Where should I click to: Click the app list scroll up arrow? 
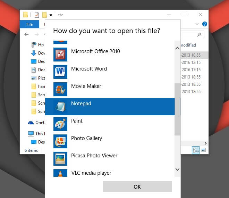(177, 48)
